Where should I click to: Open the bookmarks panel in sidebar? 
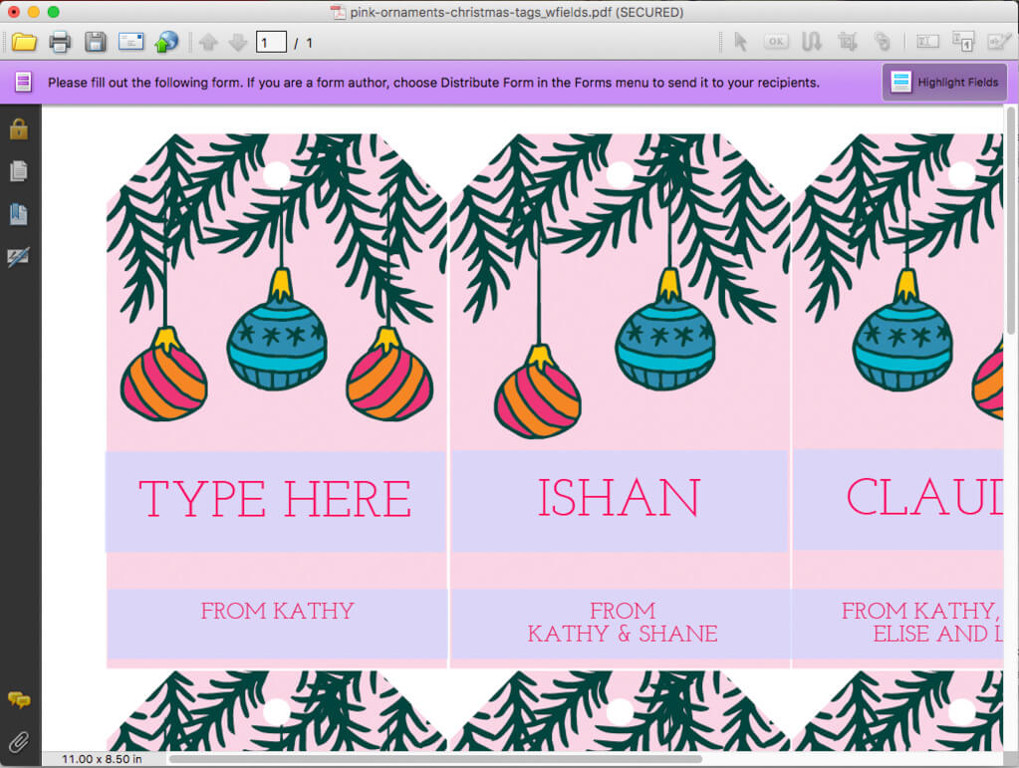19,214
